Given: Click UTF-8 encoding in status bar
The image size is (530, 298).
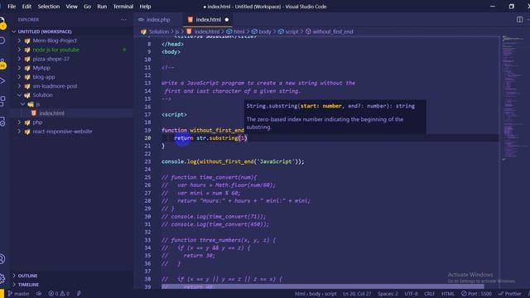Looking at the screenshot, I should pyautogui.click(x=411, y=294).
